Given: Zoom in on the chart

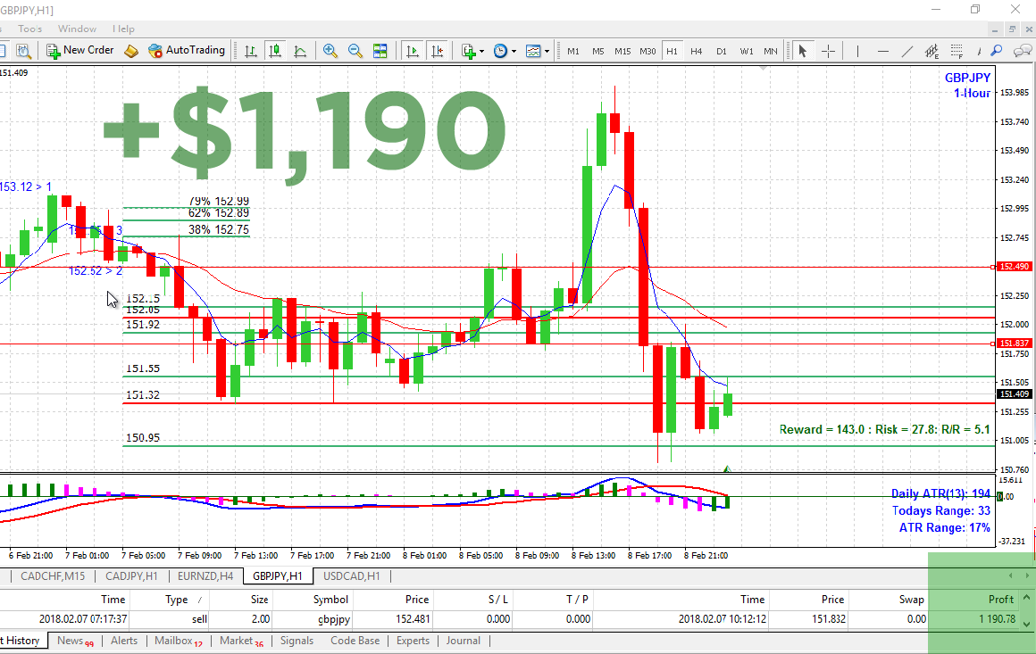Looking at the screenshot, I should [x=330, y=51].
